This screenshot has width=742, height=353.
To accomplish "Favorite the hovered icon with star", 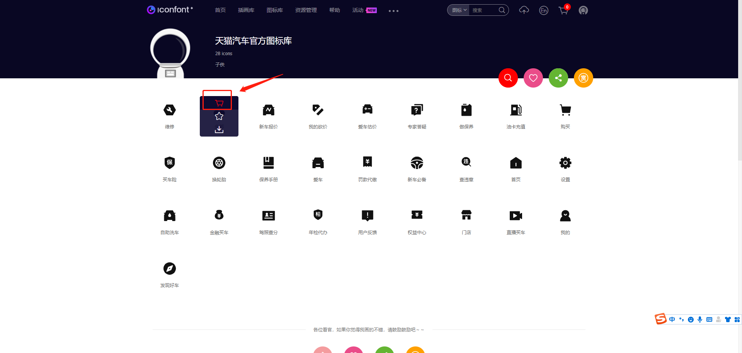I will (x=219, y=116).
